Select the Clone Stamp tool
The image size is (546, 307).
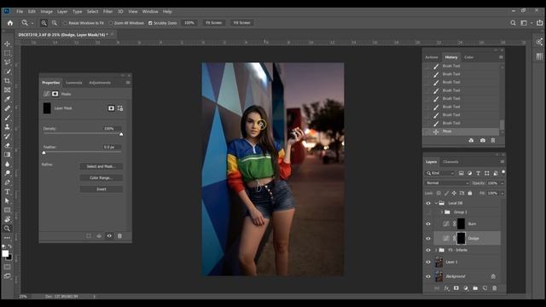(8, 127)
